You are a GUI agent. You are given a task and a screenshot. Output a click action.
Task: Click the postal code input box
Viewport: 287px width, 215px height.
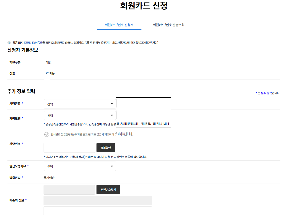(x=69, y=189)
